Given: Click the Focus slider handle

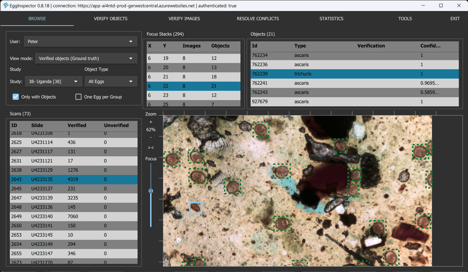Looking at the screenshot, I should (x=151, y=191).
